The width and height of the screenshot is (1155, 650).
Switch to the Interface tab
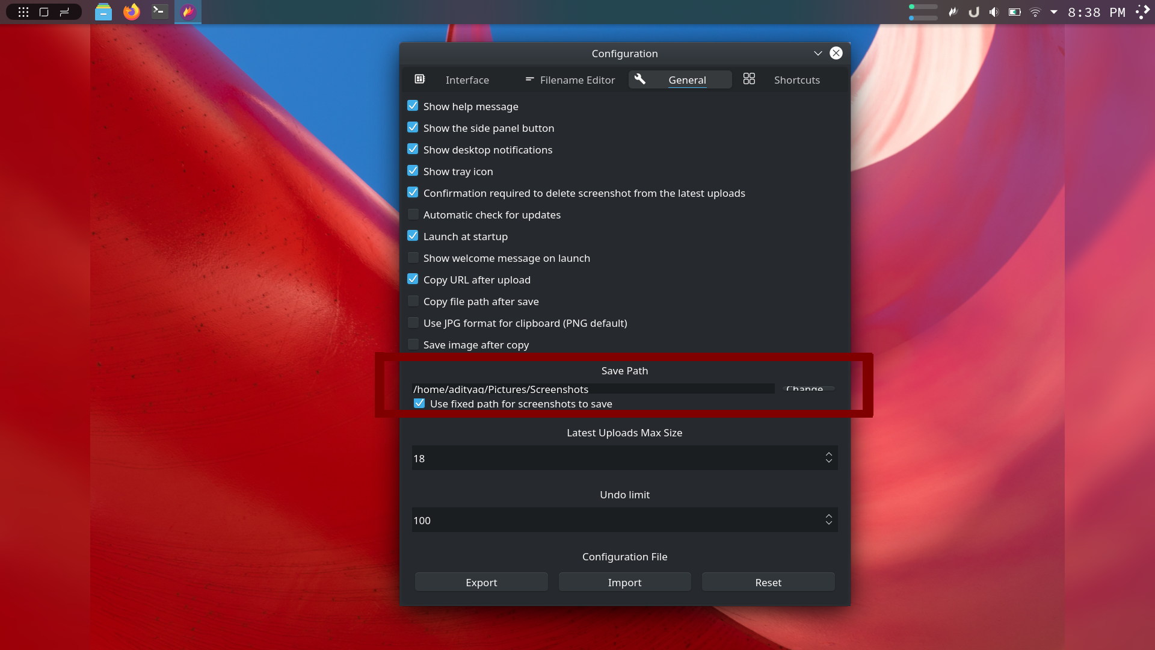pyautogui.click(x=467, y=80)
